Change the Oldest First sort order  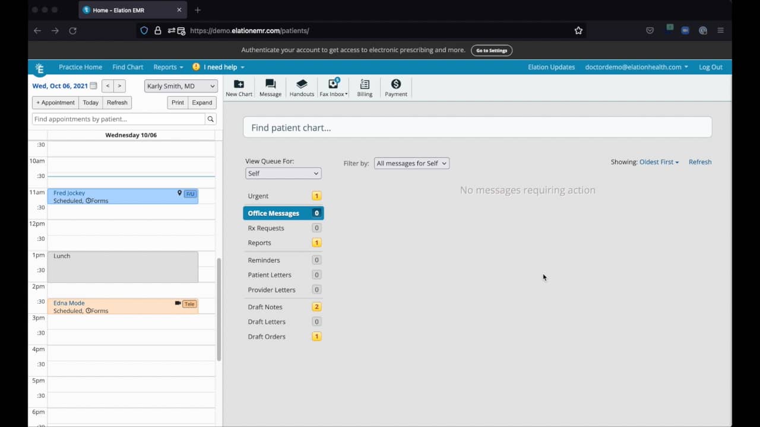(659, 162)
